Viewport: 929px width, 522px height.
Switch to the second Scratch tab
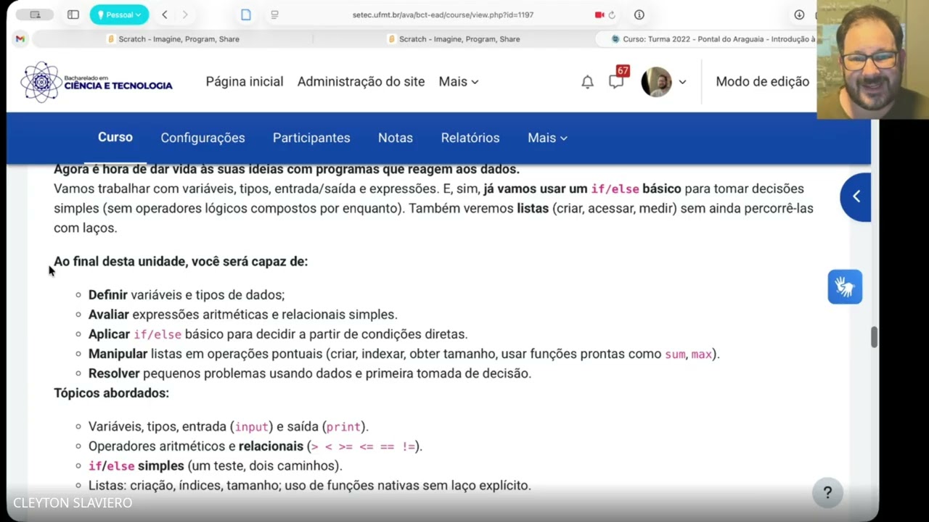pyautogui.click(x=454, y=39)
